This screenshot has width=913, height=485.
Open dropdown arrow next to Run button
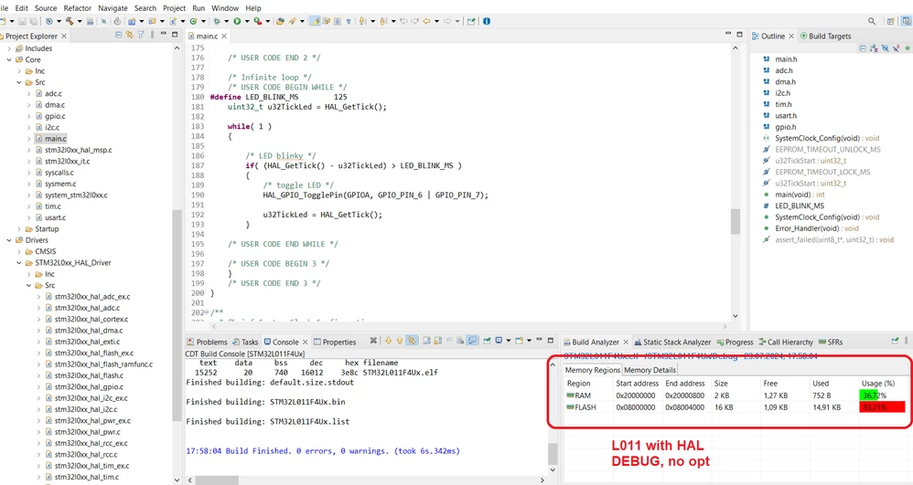[x=247, y=21]
